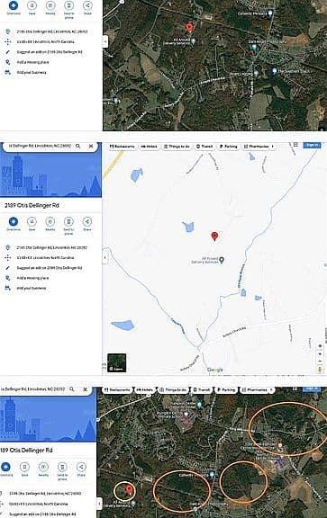Viewport: 327px width, 518px height.
Task: Click Send to phone in the orange-circled satellite view panel
Action: [62, 467]
